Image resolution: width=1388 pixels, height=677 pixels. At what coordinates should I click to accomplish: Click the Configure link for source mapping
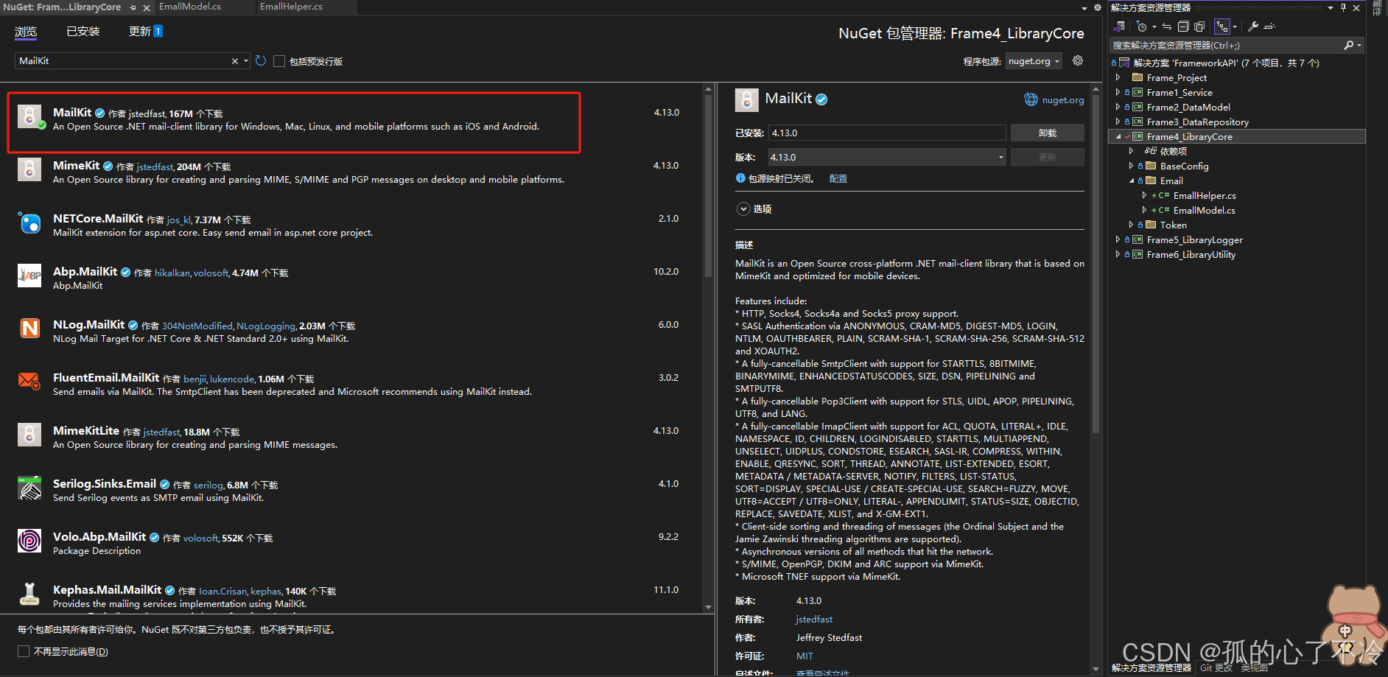click(x=838, y=178)
